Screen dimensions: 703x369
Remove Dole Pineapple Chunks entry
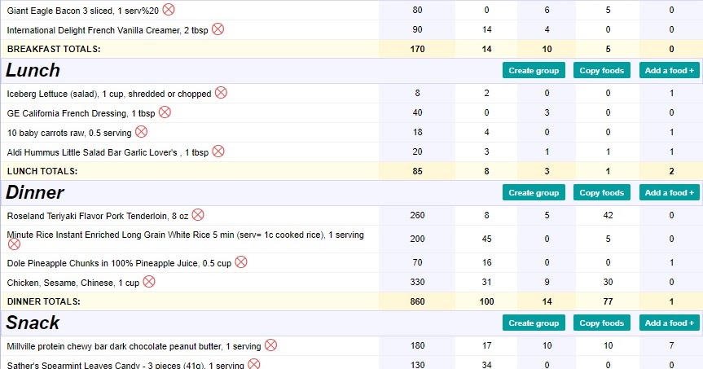tap(241, 262)
